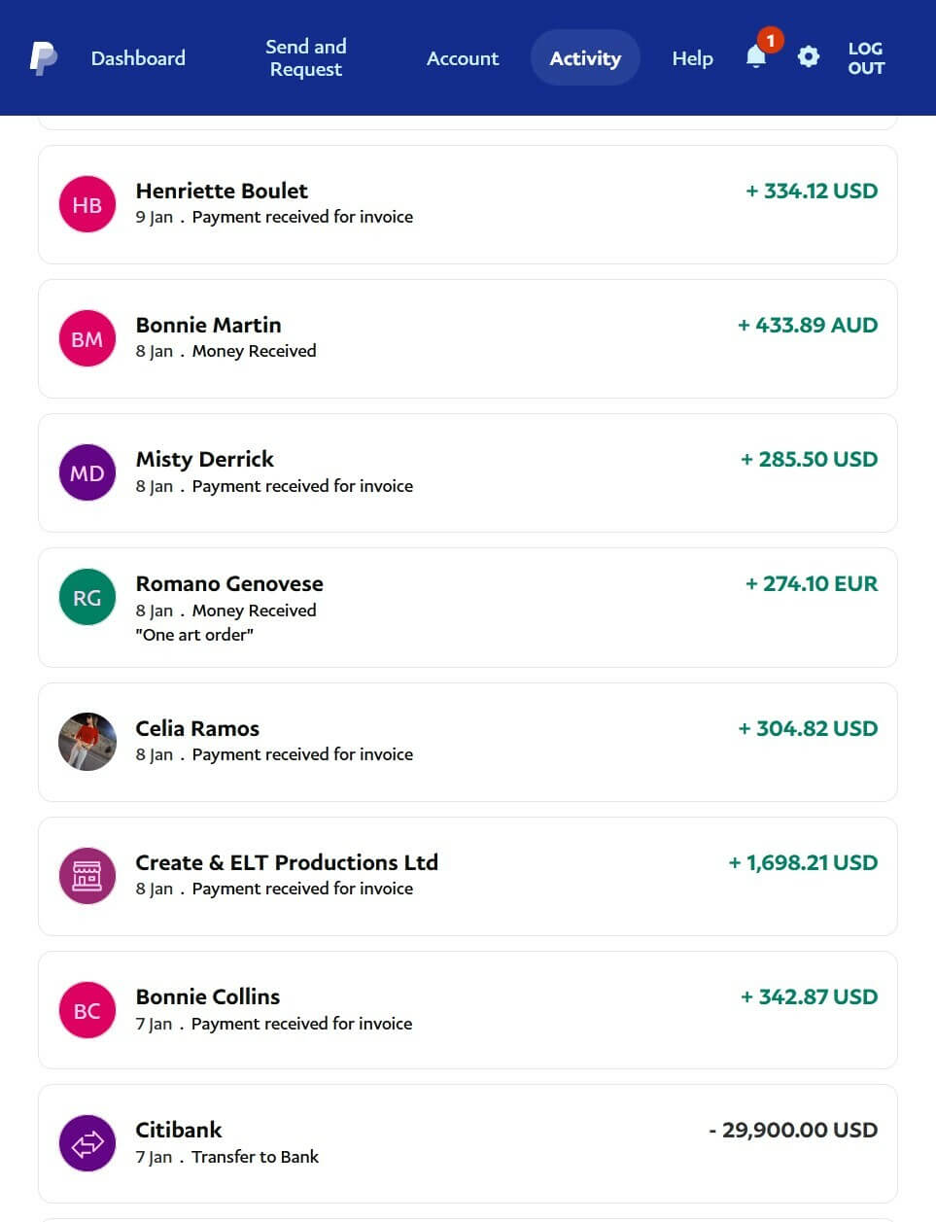The image size is (936, 1222).
Task: Open the notifications bell
Action: [756, 57]
